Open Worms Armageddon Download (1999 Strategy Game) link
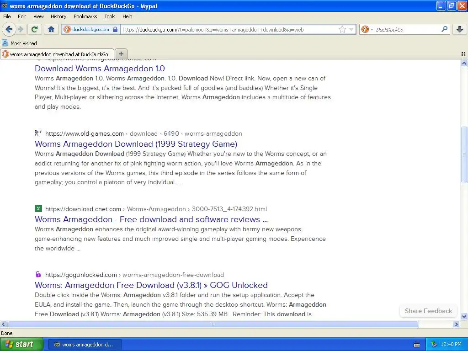 coord(136,144)
